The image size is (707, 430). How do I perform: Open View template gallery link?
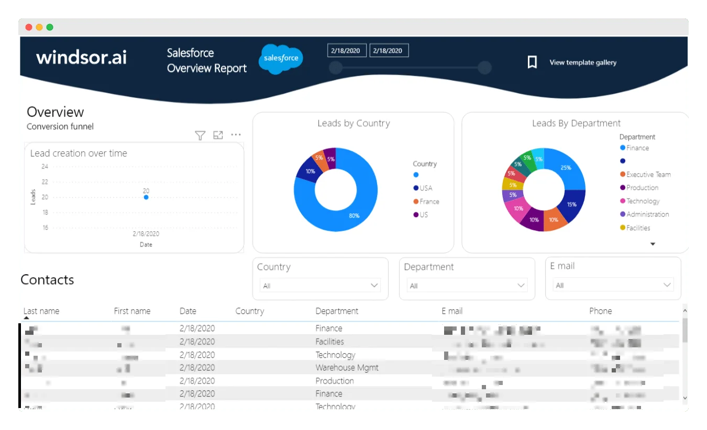(583, 62)
